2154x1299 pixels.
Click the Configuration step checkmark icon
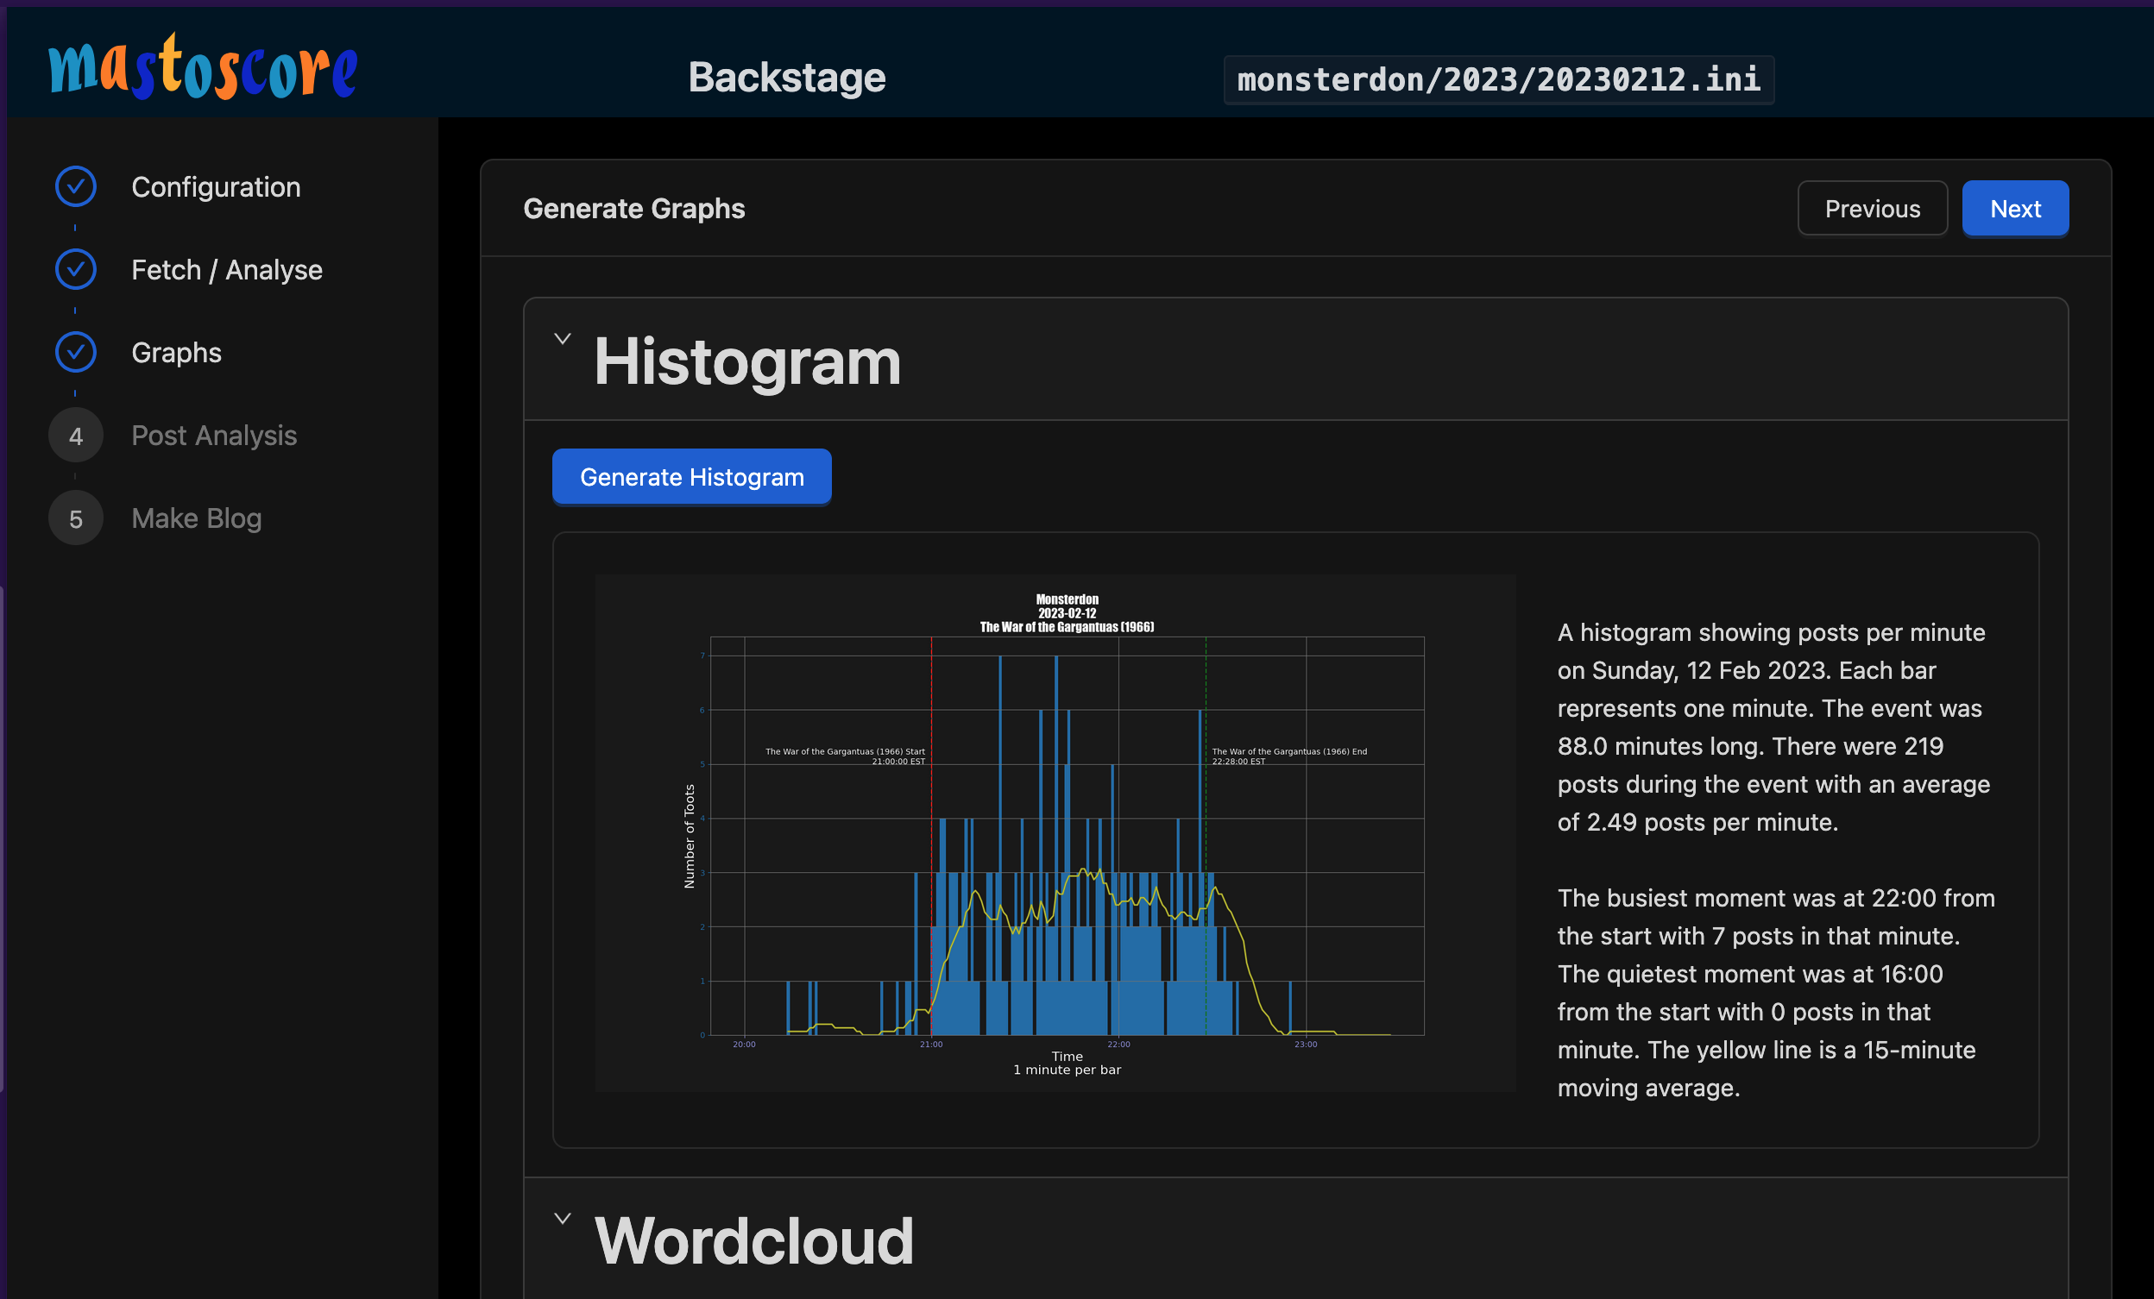[76, 187]
